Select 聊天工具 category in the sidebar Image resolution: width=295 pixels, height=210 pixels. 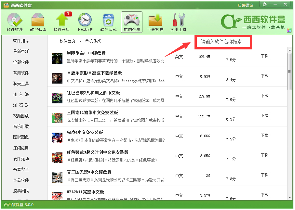pyautogui.click(x=21, y=84)
